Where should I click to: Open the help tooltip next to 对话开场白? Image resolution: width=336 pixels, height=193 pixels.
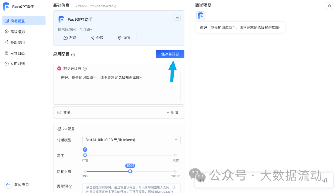[85, 69]
